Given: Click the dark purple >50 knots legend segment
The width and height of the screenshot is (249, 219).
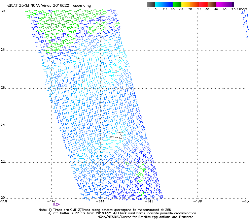Looking at the screenshot, I should coord(233,4).
